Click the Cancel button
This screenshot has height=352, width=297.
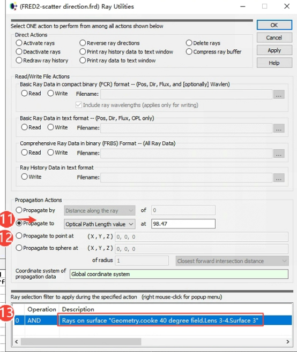274,37
